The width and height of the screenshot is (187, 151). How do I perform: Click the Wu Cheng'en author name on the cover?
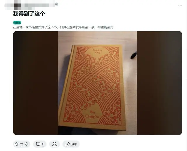[92, 115]
